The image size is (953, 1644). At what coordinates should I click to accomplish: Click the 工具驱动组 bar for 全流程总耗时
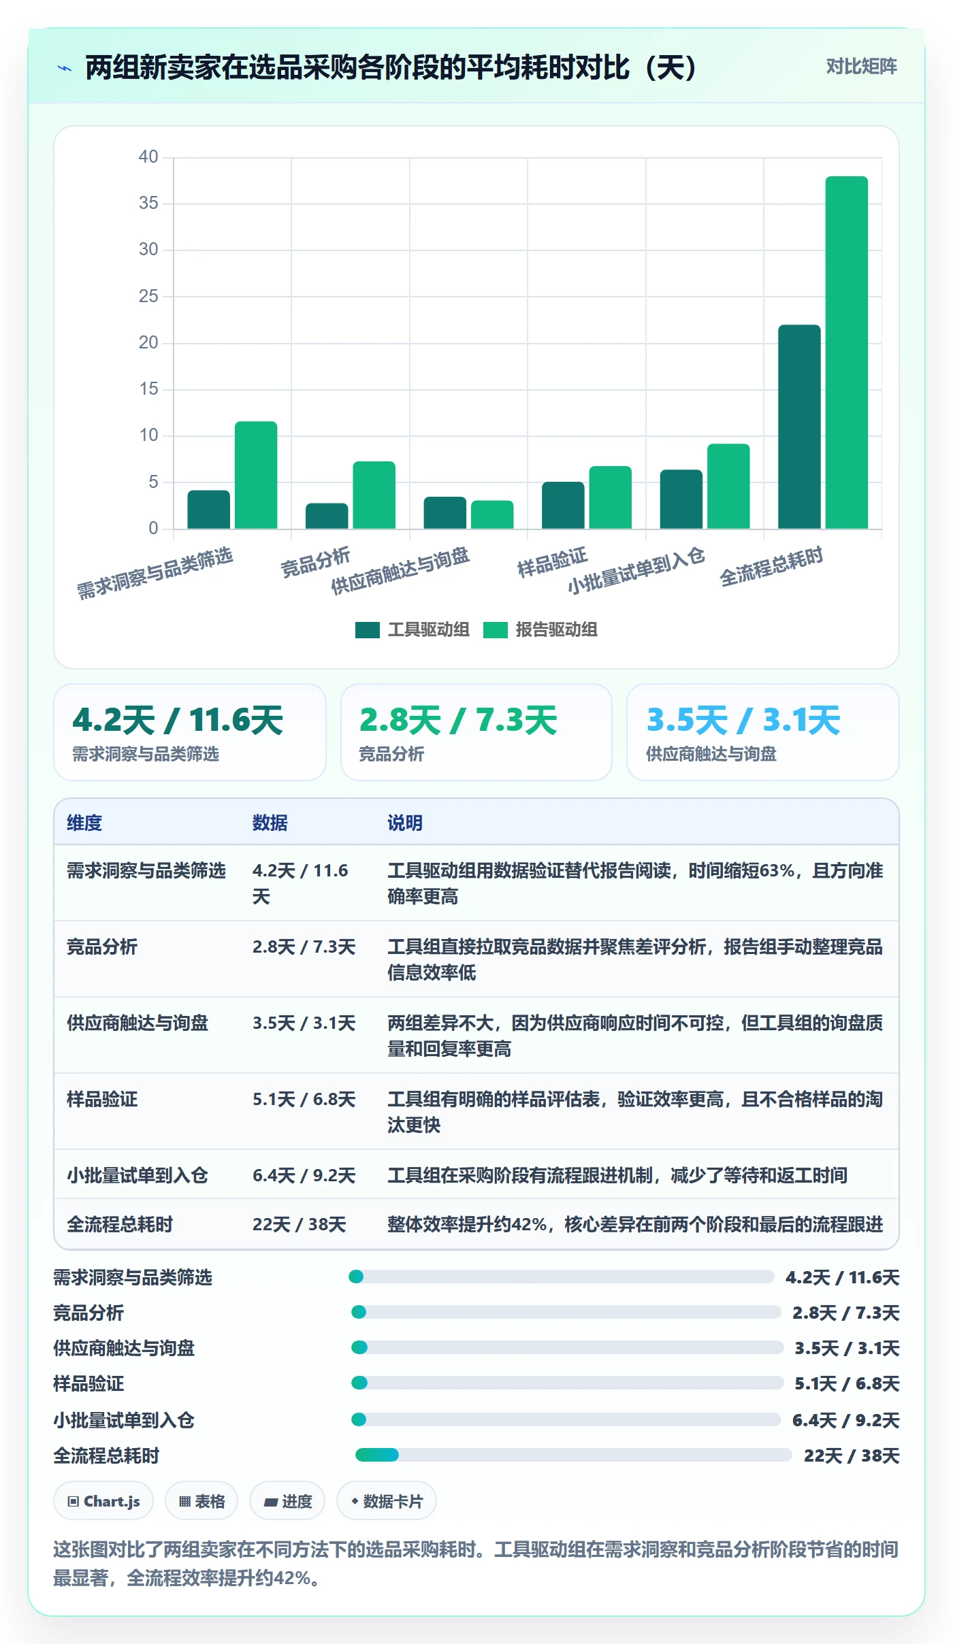799,427
